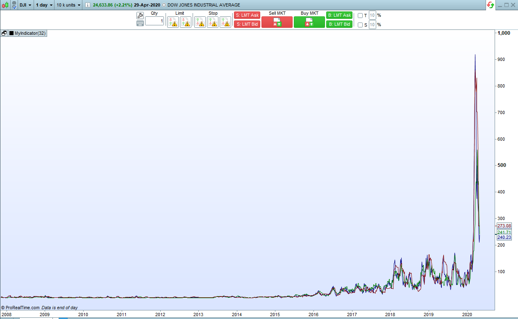The height and width of the screenshot is (319, 518).
Task: Click the S: LMT Bid button
Action: [247, 24]
